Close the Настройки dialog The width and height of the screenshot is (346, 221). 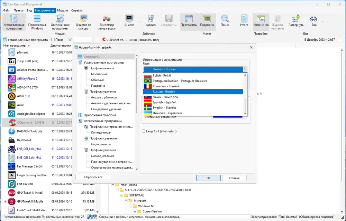[x=251, y=47]
